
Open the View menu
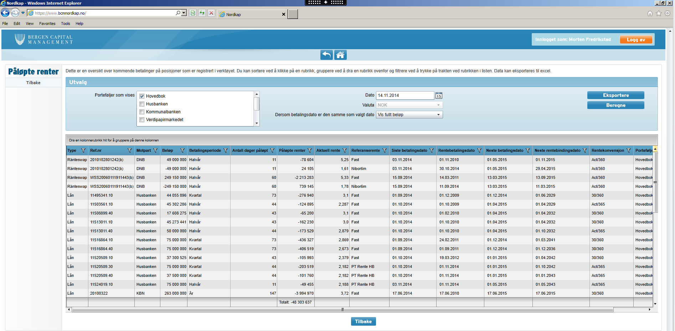click(30, 24)
